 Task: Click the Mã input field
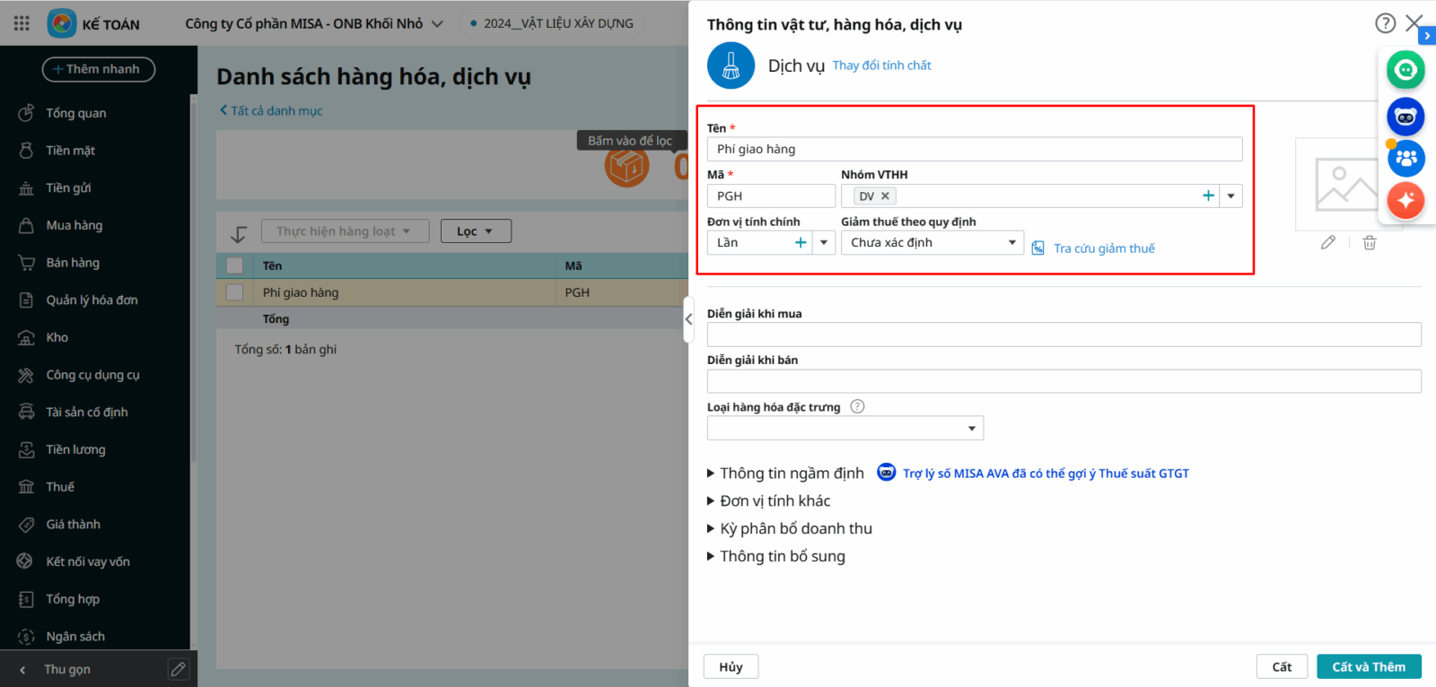[x=771, y=196]
